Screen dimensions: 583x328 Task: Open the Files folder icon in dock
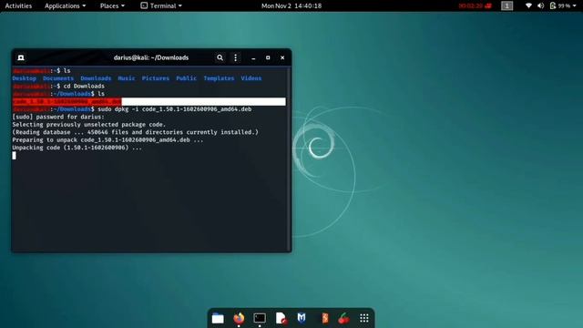(x=218, y=318)
